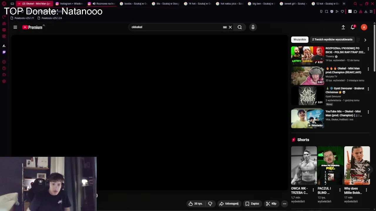Open Why does Millie Bobb short

click(357, 166)
